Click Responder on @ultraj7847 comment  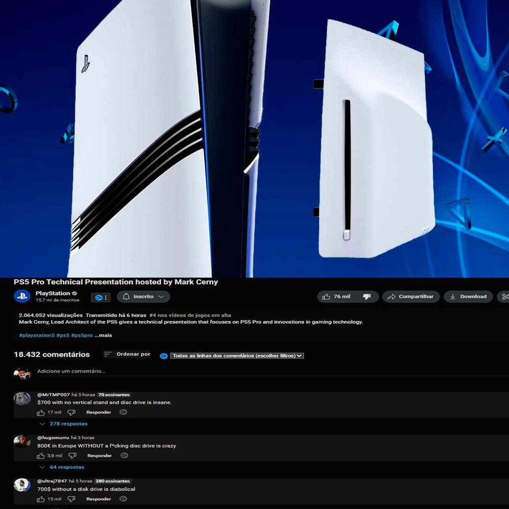99,499
